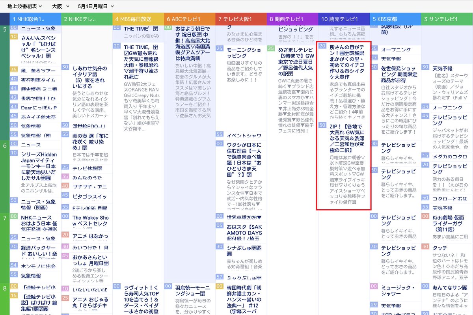This screenshot has width=473, height=315.
Task: Open the Dearにっぽん program entry
Action: coord(39,107)
